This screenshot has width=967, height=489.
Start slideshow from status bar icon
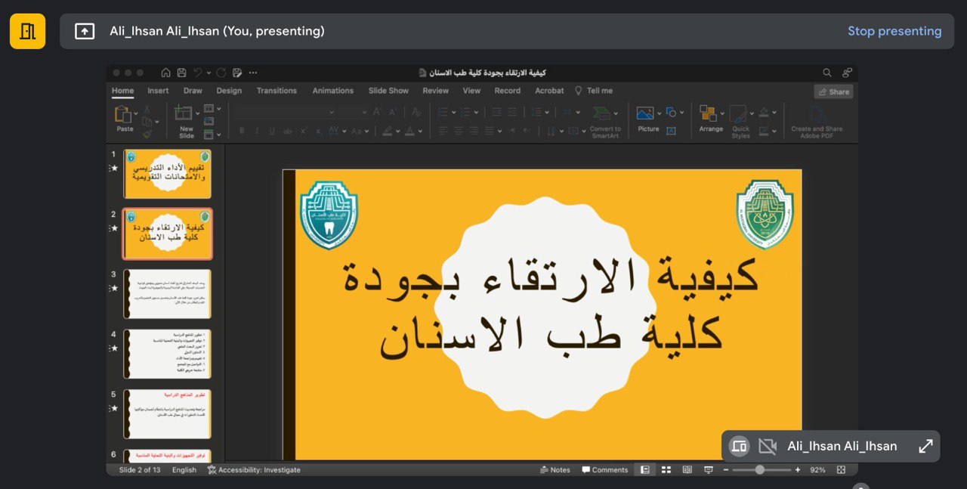[709, 469]
